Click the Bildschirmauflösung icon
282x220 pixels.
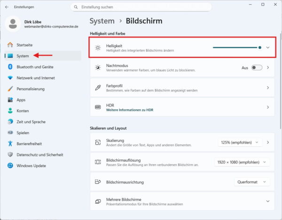98,162
